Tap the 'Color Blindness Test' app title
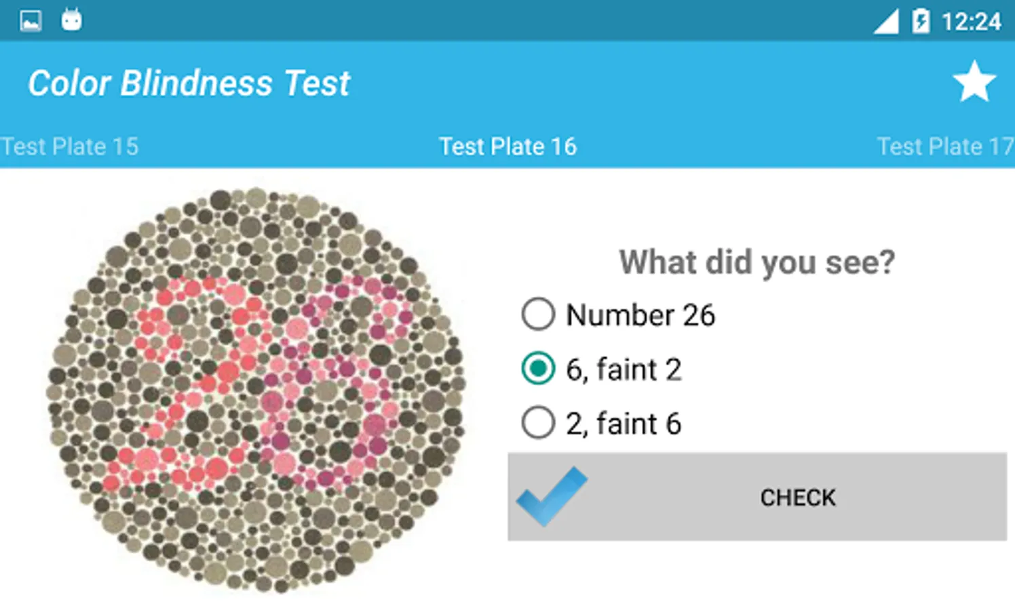 click(x=189, y=83)
